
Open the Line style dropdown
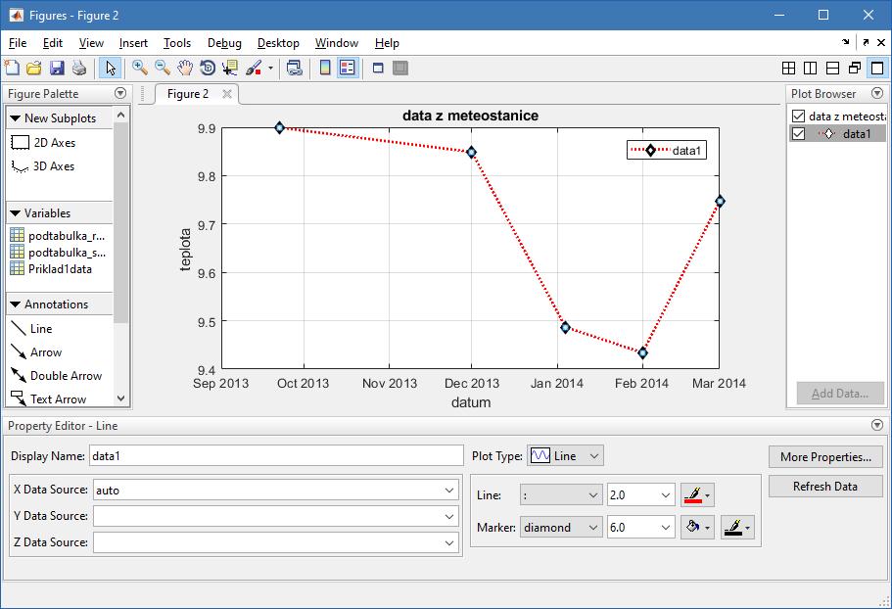coord(561,495)
